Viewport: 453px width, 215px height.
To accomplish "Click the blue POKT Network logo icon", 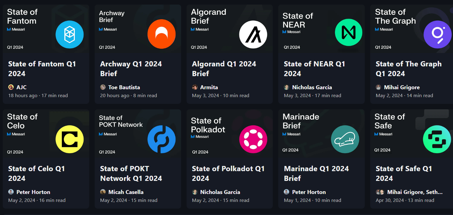I will (x=161, y=139).
